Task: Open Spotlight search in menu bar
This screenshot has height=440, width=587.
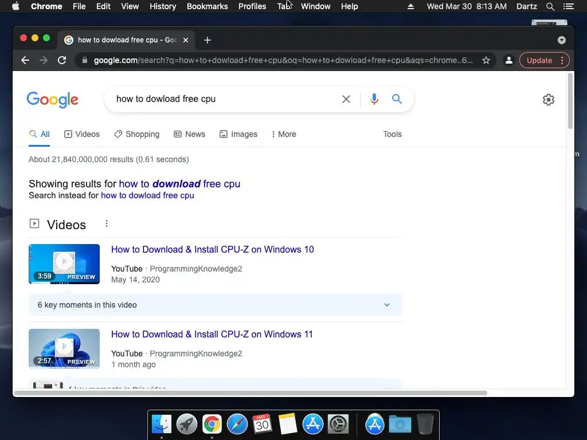Action: coord(550,6)
